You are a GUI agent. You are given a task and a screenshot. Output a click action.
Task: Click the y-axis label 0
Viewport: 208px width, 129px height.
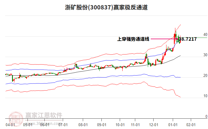click(x=206, y=116)
